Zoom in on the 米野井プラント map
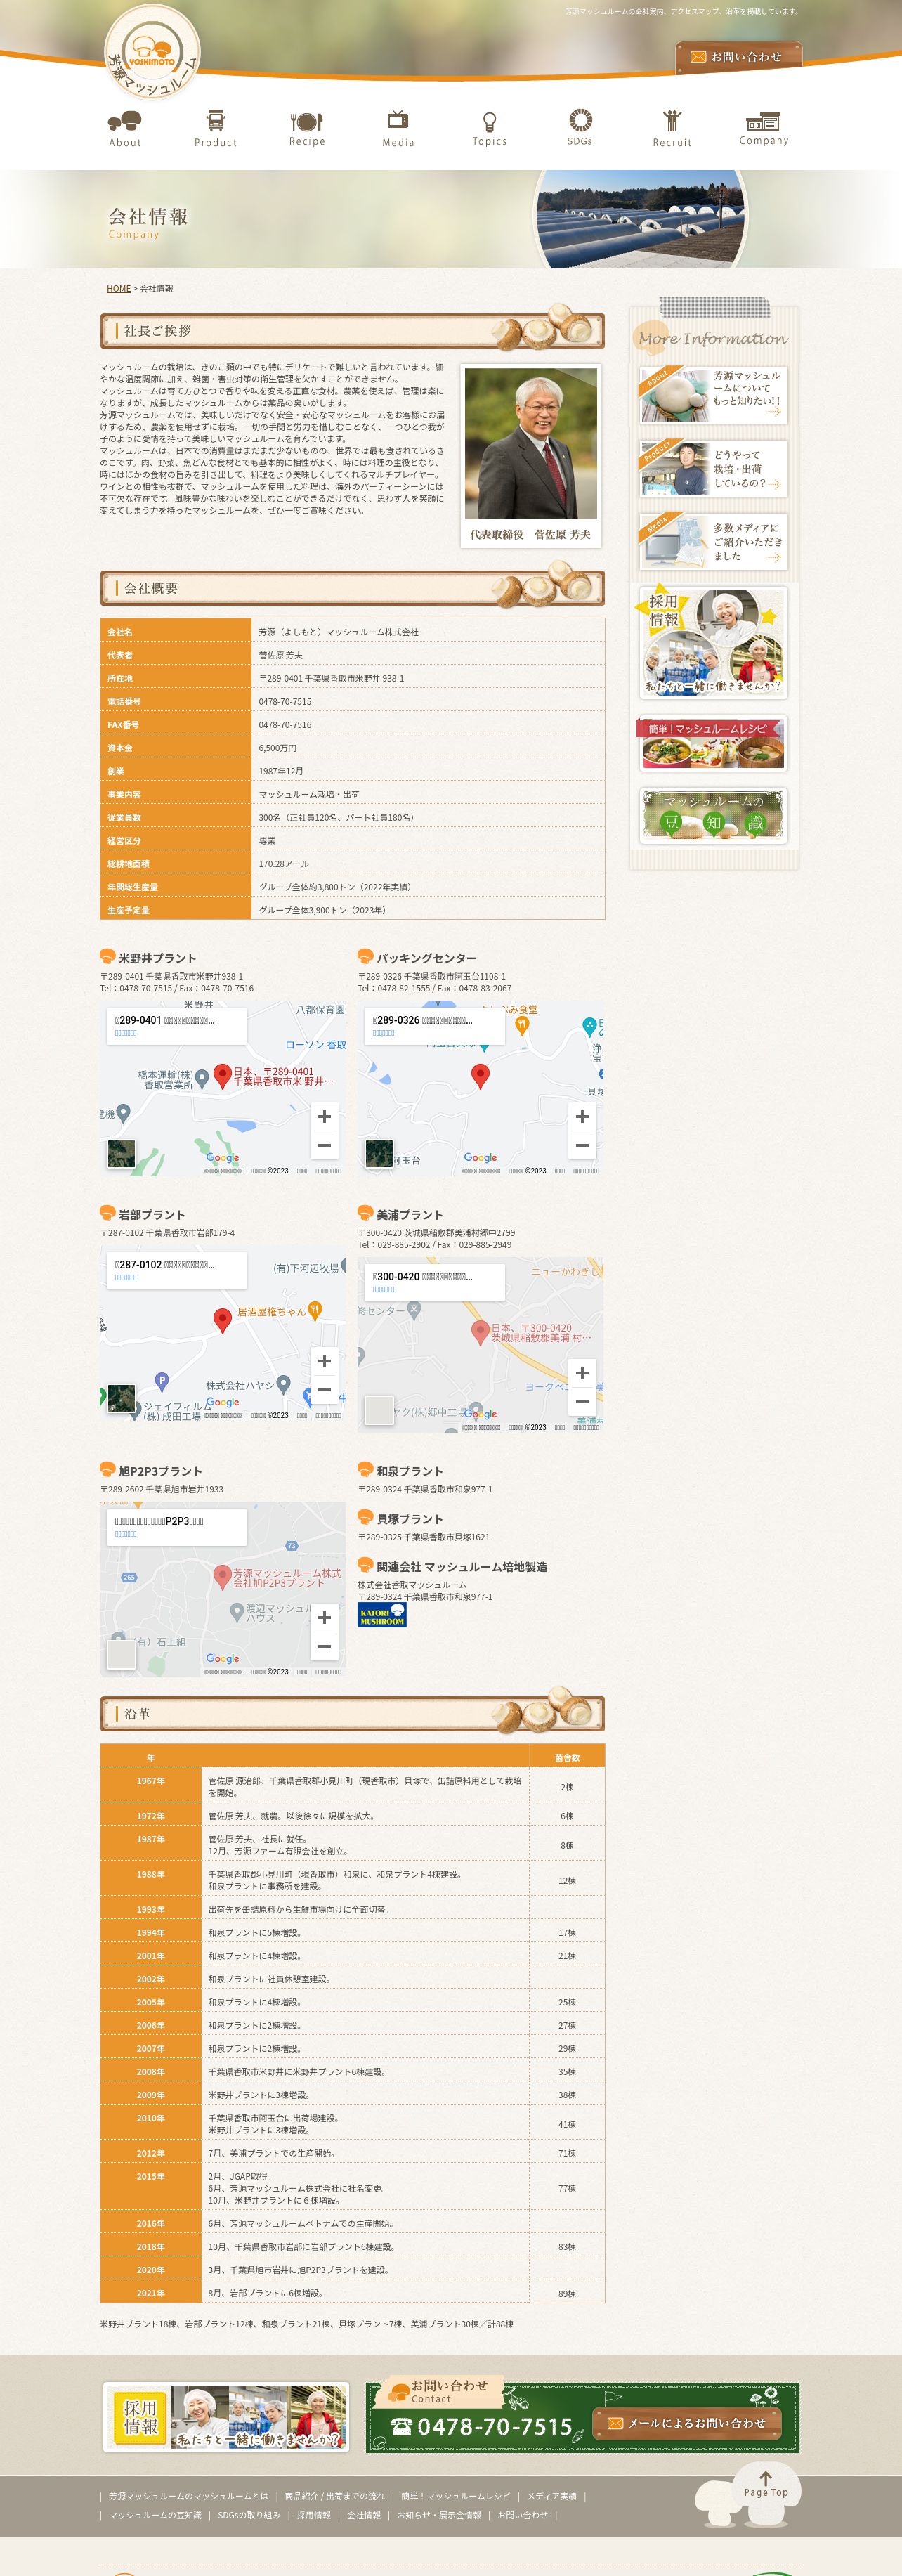 [324, 1116]
